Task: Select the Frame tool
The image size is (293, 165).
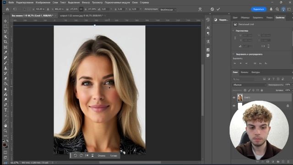Action: [x=5, y=47]
